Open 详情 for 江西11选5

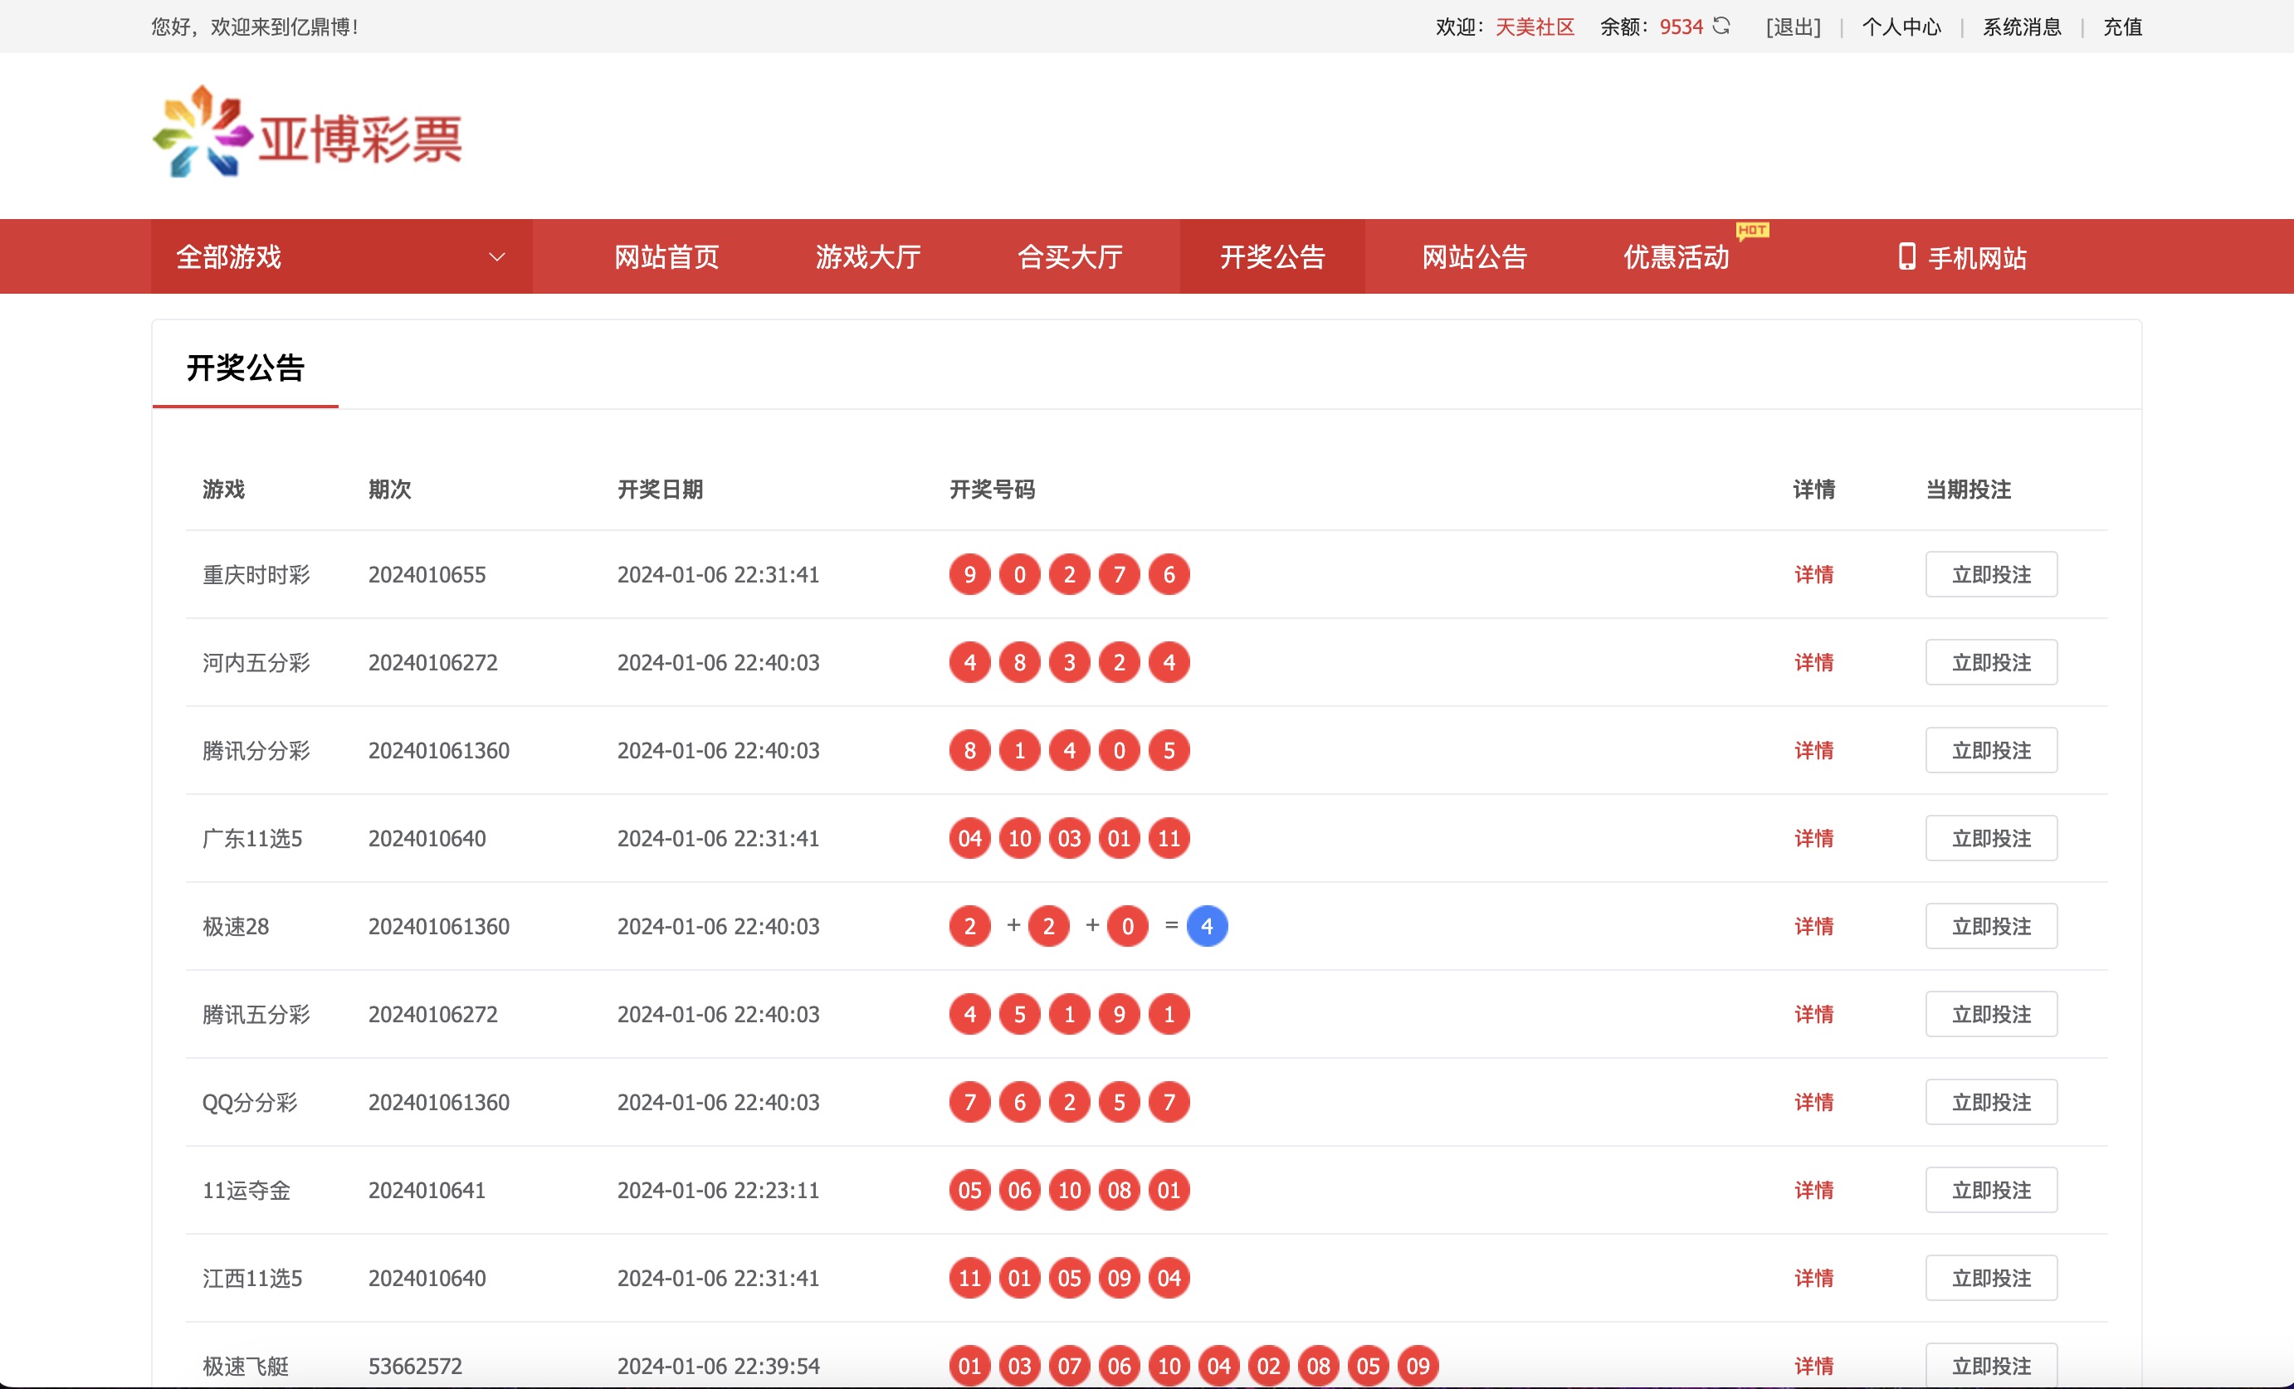tap(1813, 1278)
